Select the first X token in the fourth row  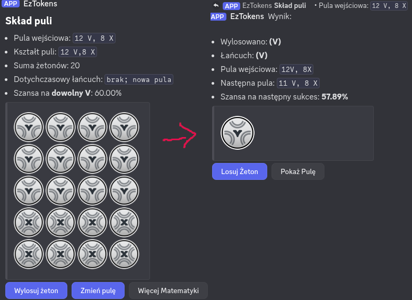coord(28,222)
